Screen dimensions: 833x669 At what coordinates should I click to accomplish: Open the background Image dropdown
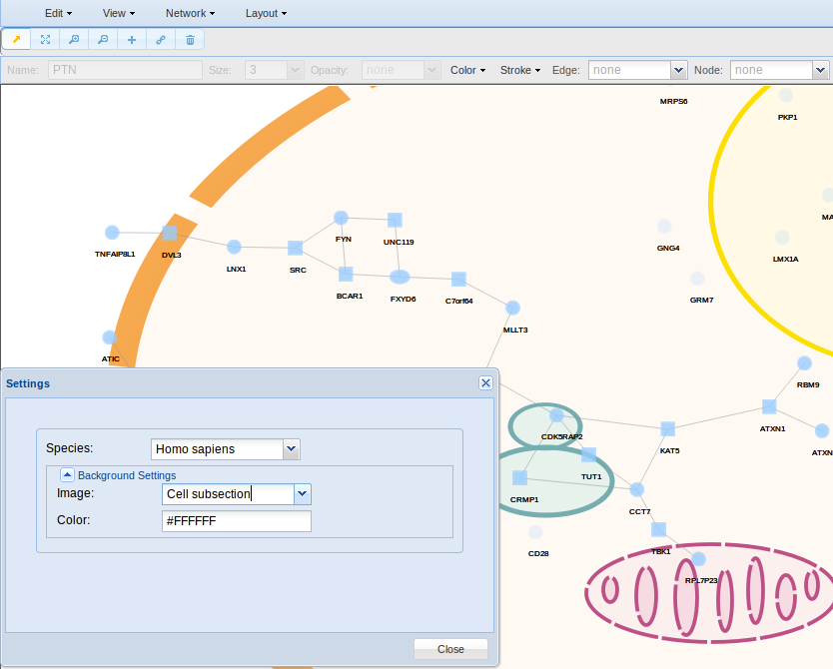303,494
